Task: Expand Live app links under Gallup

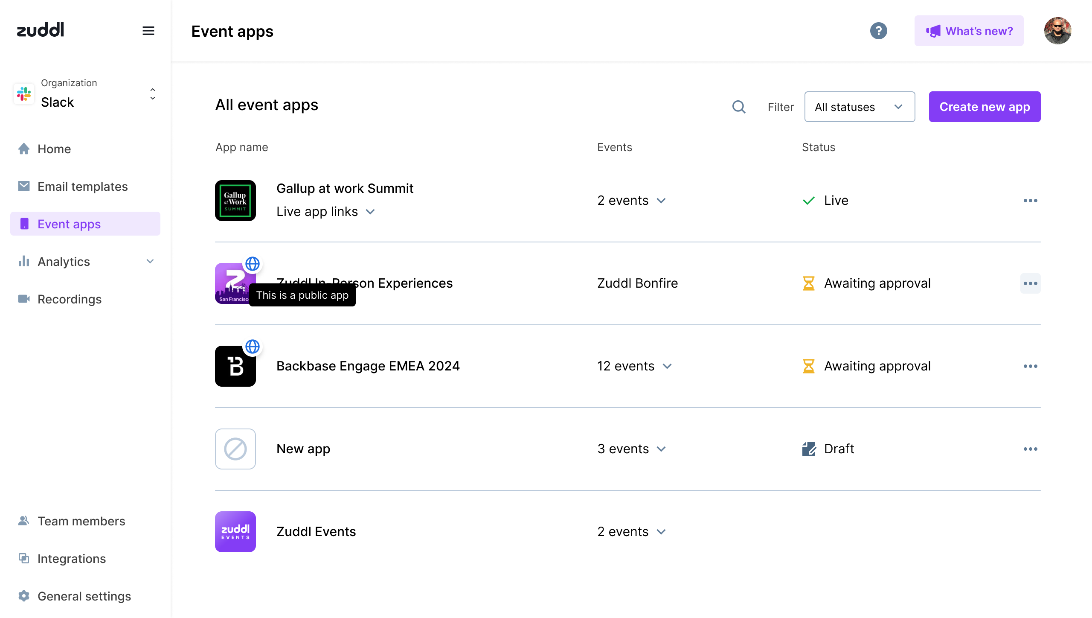Action: (x=326, y=212)
